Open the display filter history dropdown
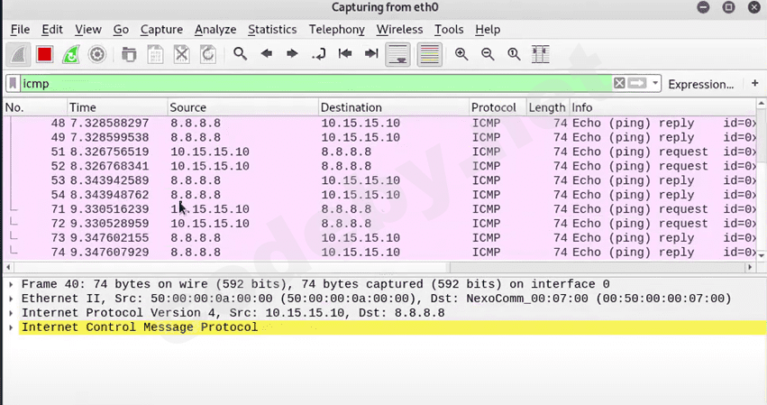 [x=656, y=84]
